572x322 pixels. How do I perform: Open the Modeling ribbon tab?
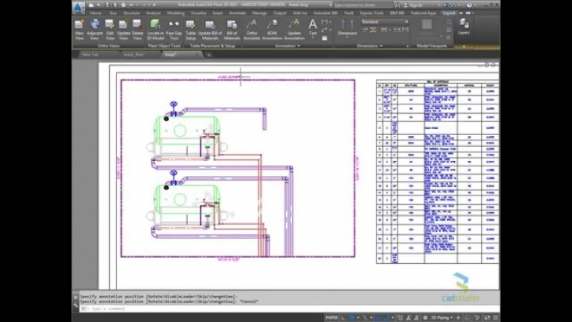(175, 13)
